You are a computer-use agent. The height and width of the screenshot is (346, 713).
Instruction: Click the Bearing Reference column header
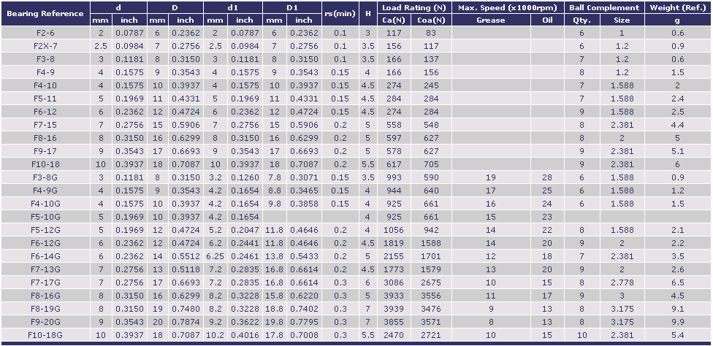click(x=45, y=14)
